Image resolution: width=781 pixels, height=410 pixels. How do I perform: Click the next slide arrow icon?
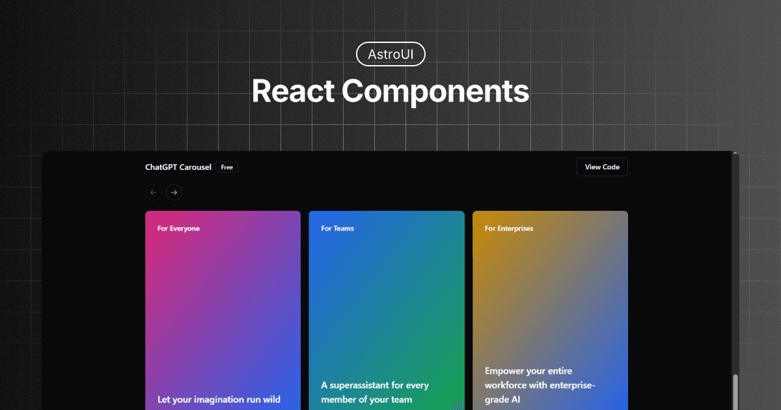tap(174, 192)
